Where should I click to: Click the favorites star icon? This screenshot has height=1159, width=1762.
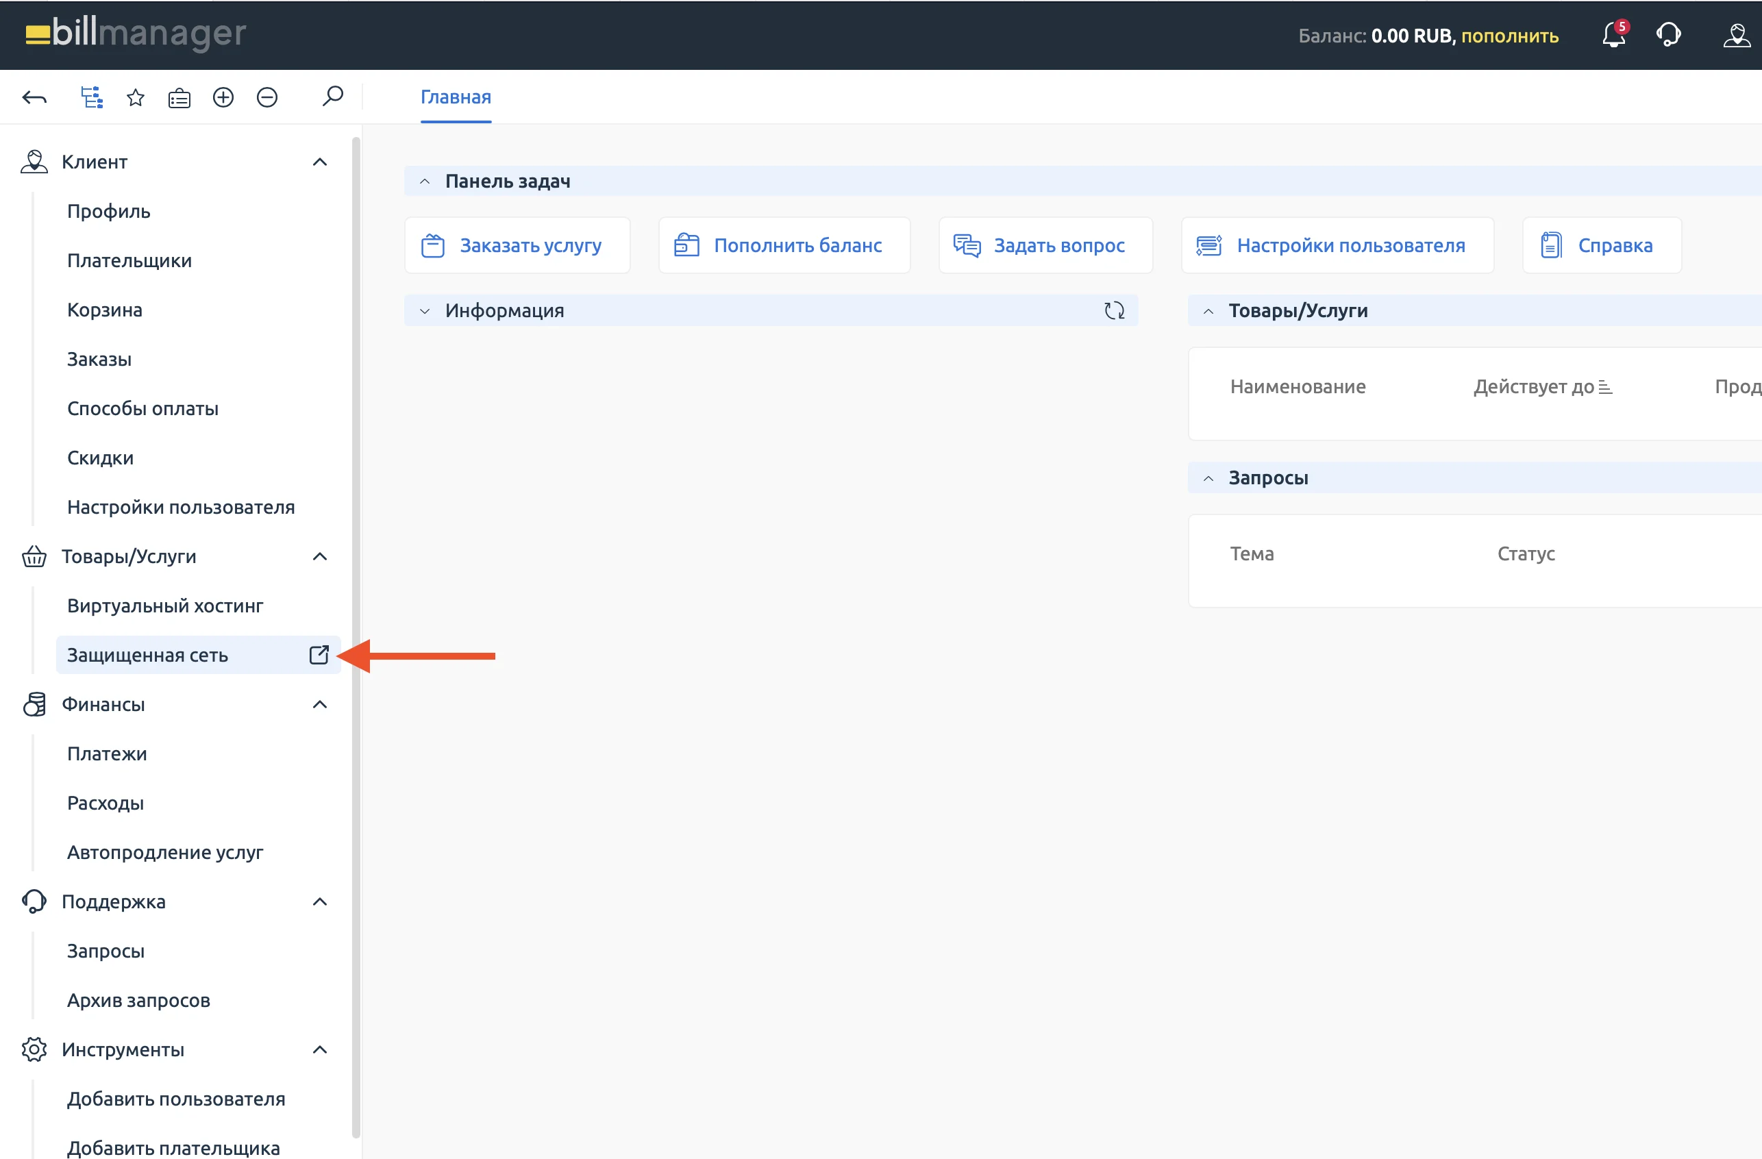(134, 96)
